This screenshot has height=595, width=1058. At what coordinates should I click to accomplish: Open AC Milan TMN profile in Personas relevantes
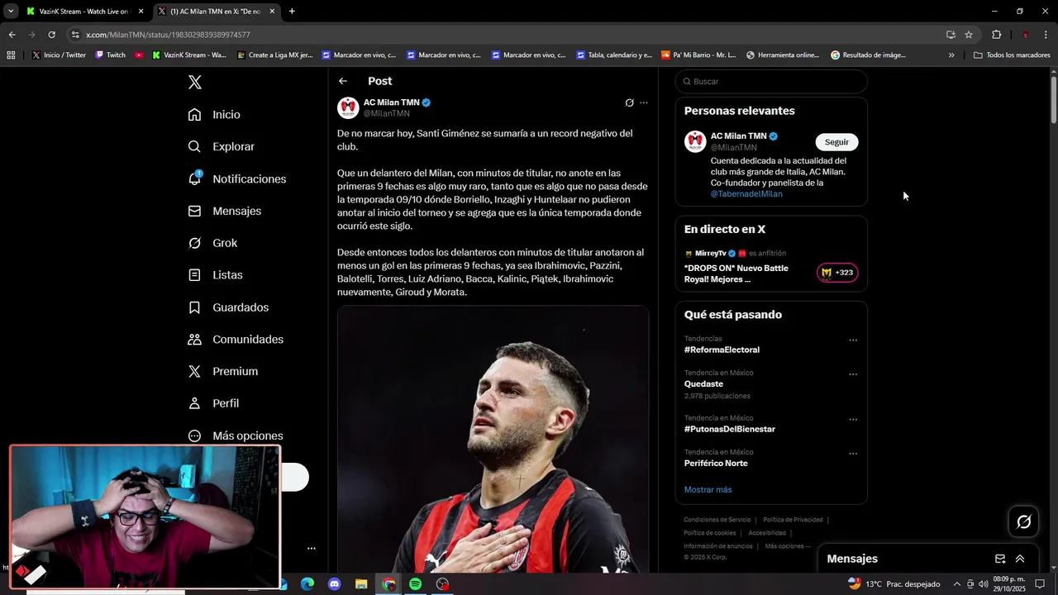pos(738,136)
